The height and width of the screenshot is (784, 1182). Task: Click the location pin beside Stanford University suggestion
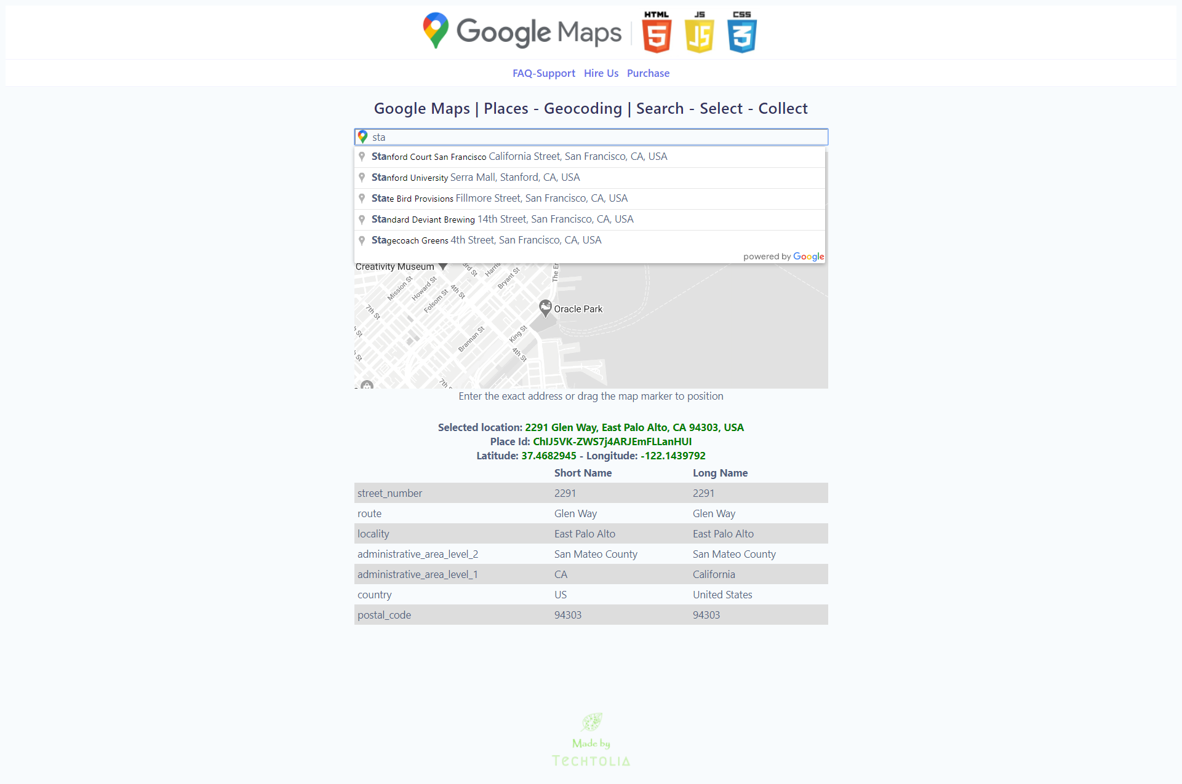tap(362, 177)
